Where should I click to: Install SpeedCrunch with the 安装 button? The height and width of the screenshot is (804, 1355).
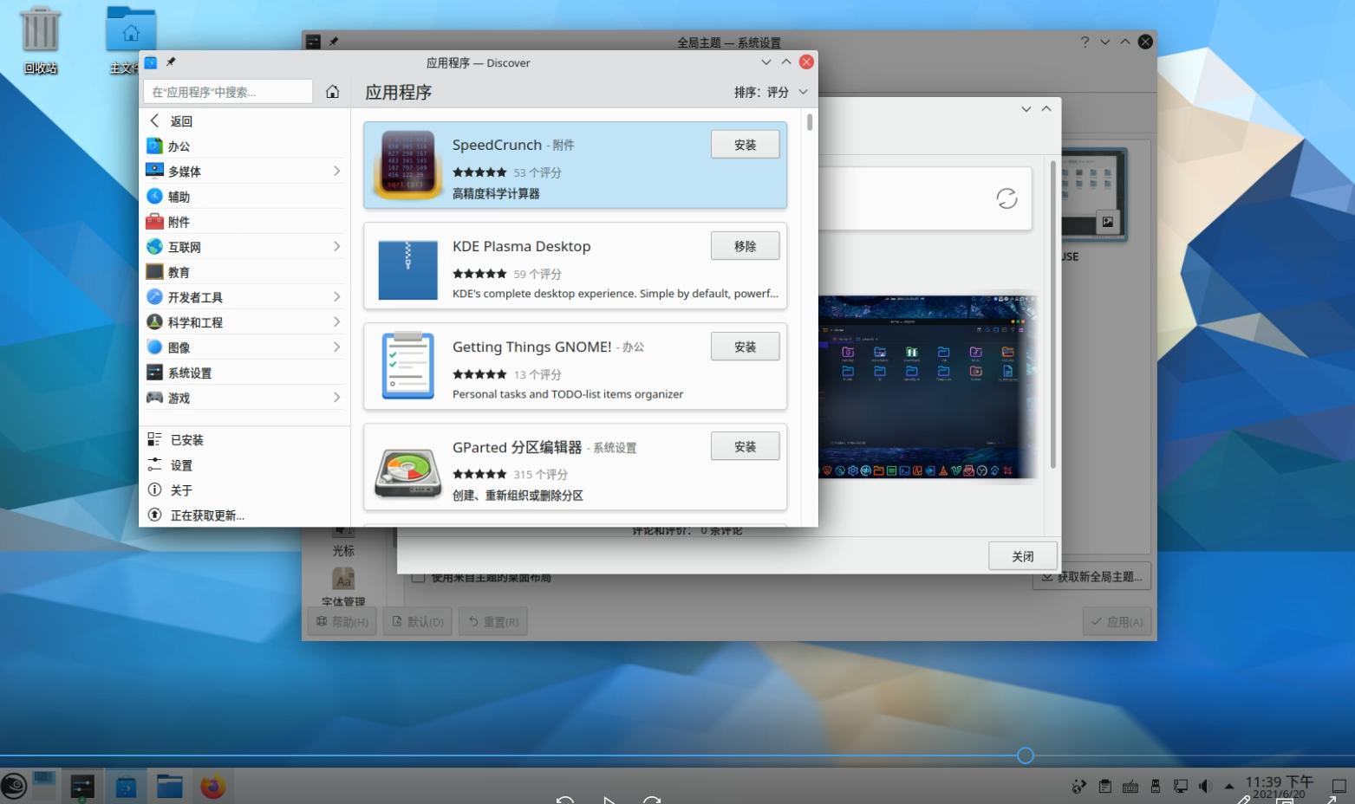745,144
